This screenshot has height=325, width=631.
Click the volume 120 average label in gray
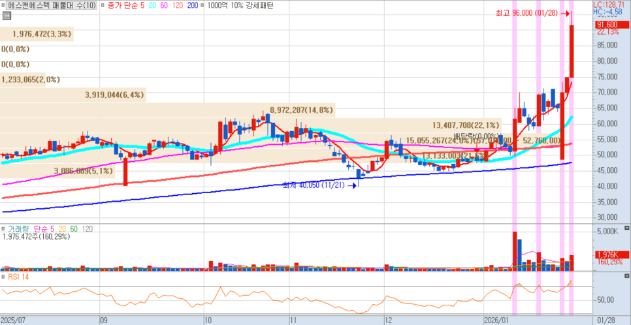tap(88, 229)
